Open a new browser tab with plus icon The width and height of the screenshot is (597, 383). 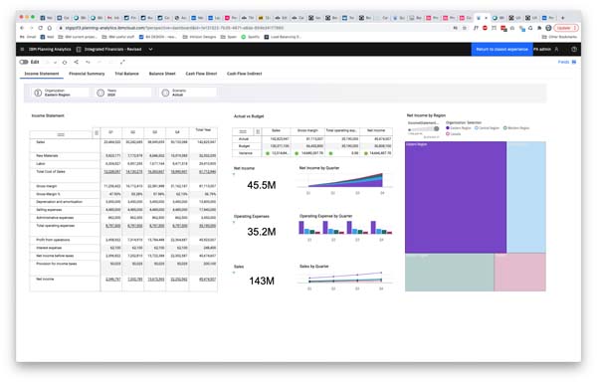(x=563, y=18)
